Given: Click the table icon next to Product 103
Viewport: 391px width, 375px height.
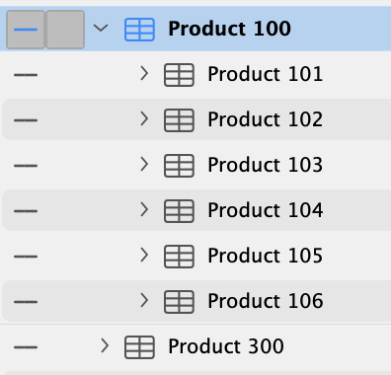Looking at the screenshot, I should point(179,166).
